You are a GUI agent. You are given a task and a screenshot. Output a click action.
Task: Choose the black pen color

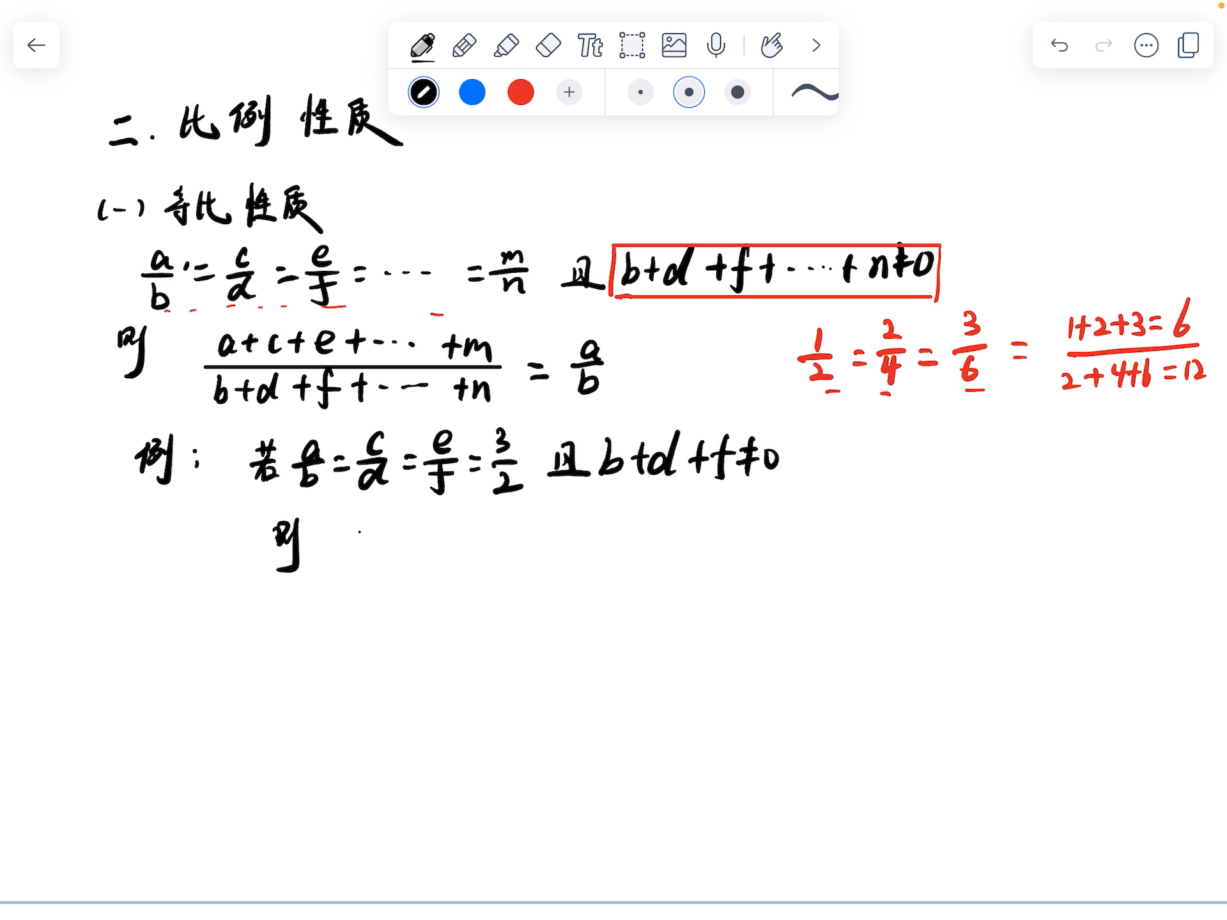tap(424, 93)
